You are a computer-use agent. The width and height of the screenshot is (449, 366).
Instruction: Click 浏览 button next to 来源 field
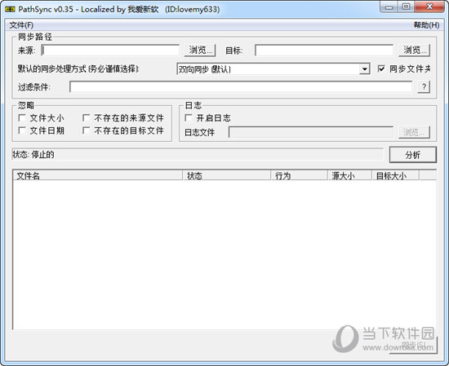200,51
